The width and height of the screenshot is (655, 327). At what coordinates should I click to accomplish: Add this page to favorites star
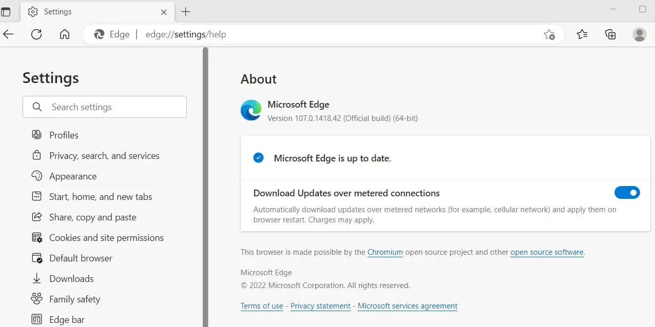click(549, 34)
